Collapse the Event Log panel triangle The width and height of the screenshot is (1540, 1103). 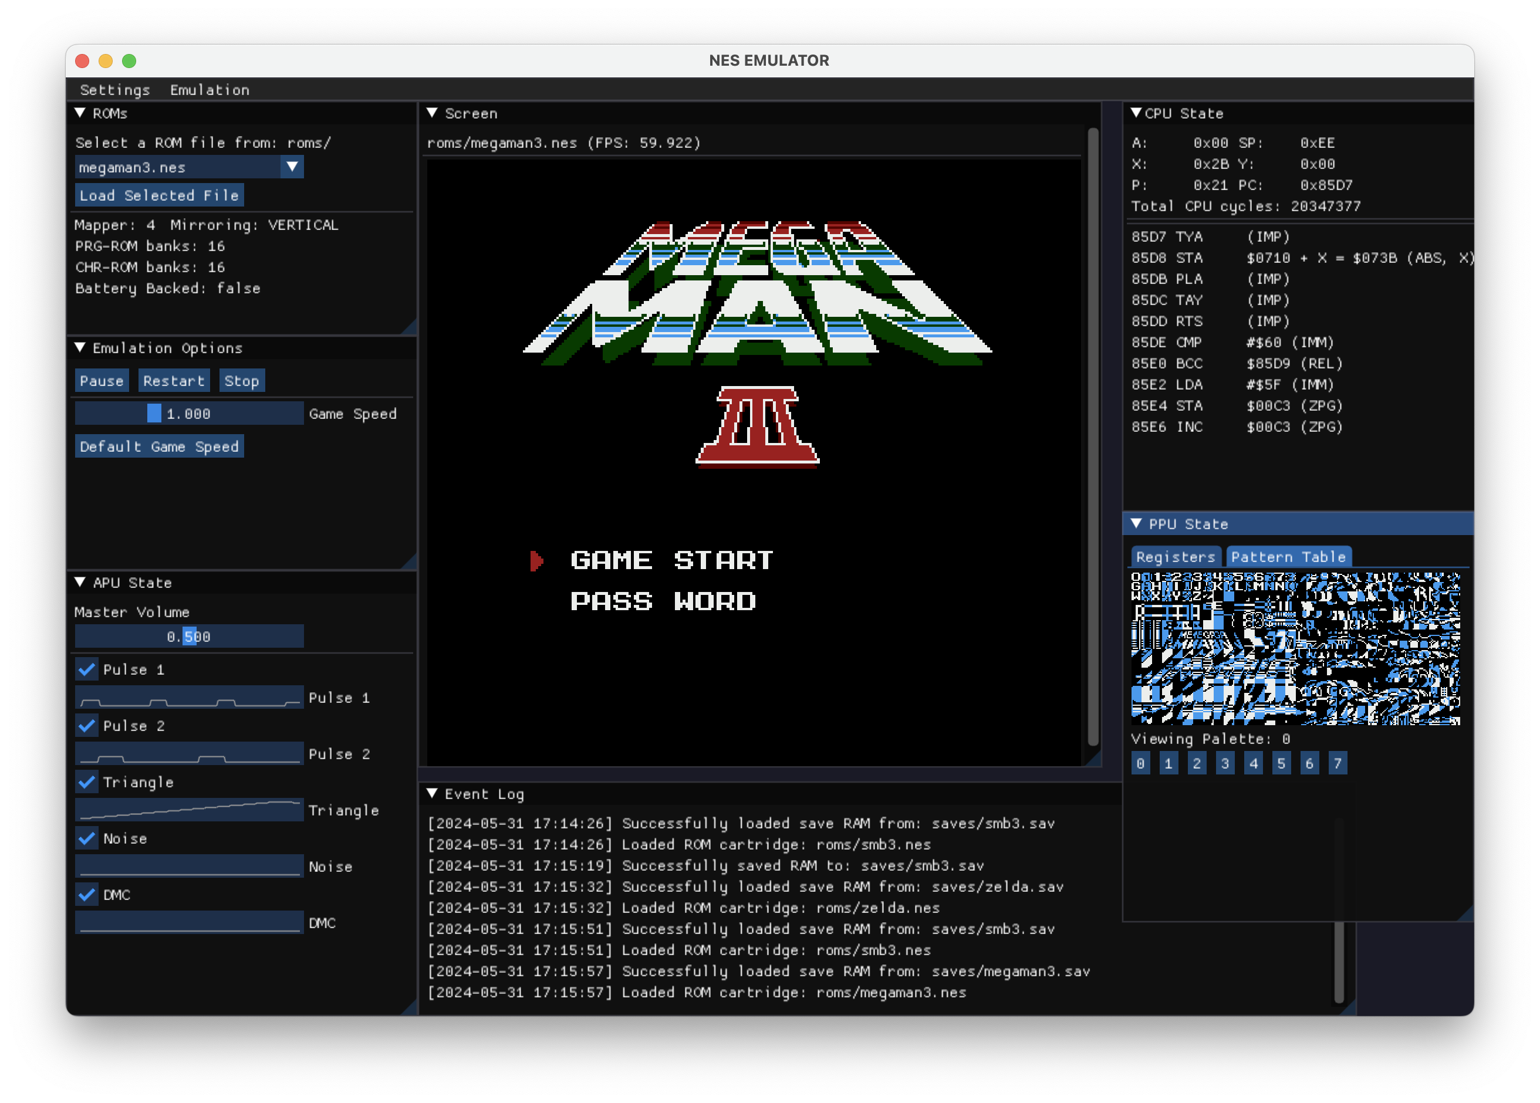point(432,793)
